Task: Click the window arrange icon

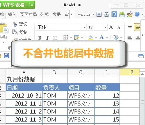Action: (x=141, y=56)
